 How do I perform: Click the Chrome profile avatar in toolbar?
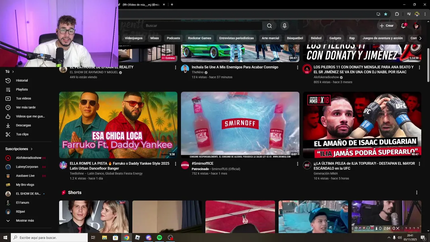pos(417,14)
